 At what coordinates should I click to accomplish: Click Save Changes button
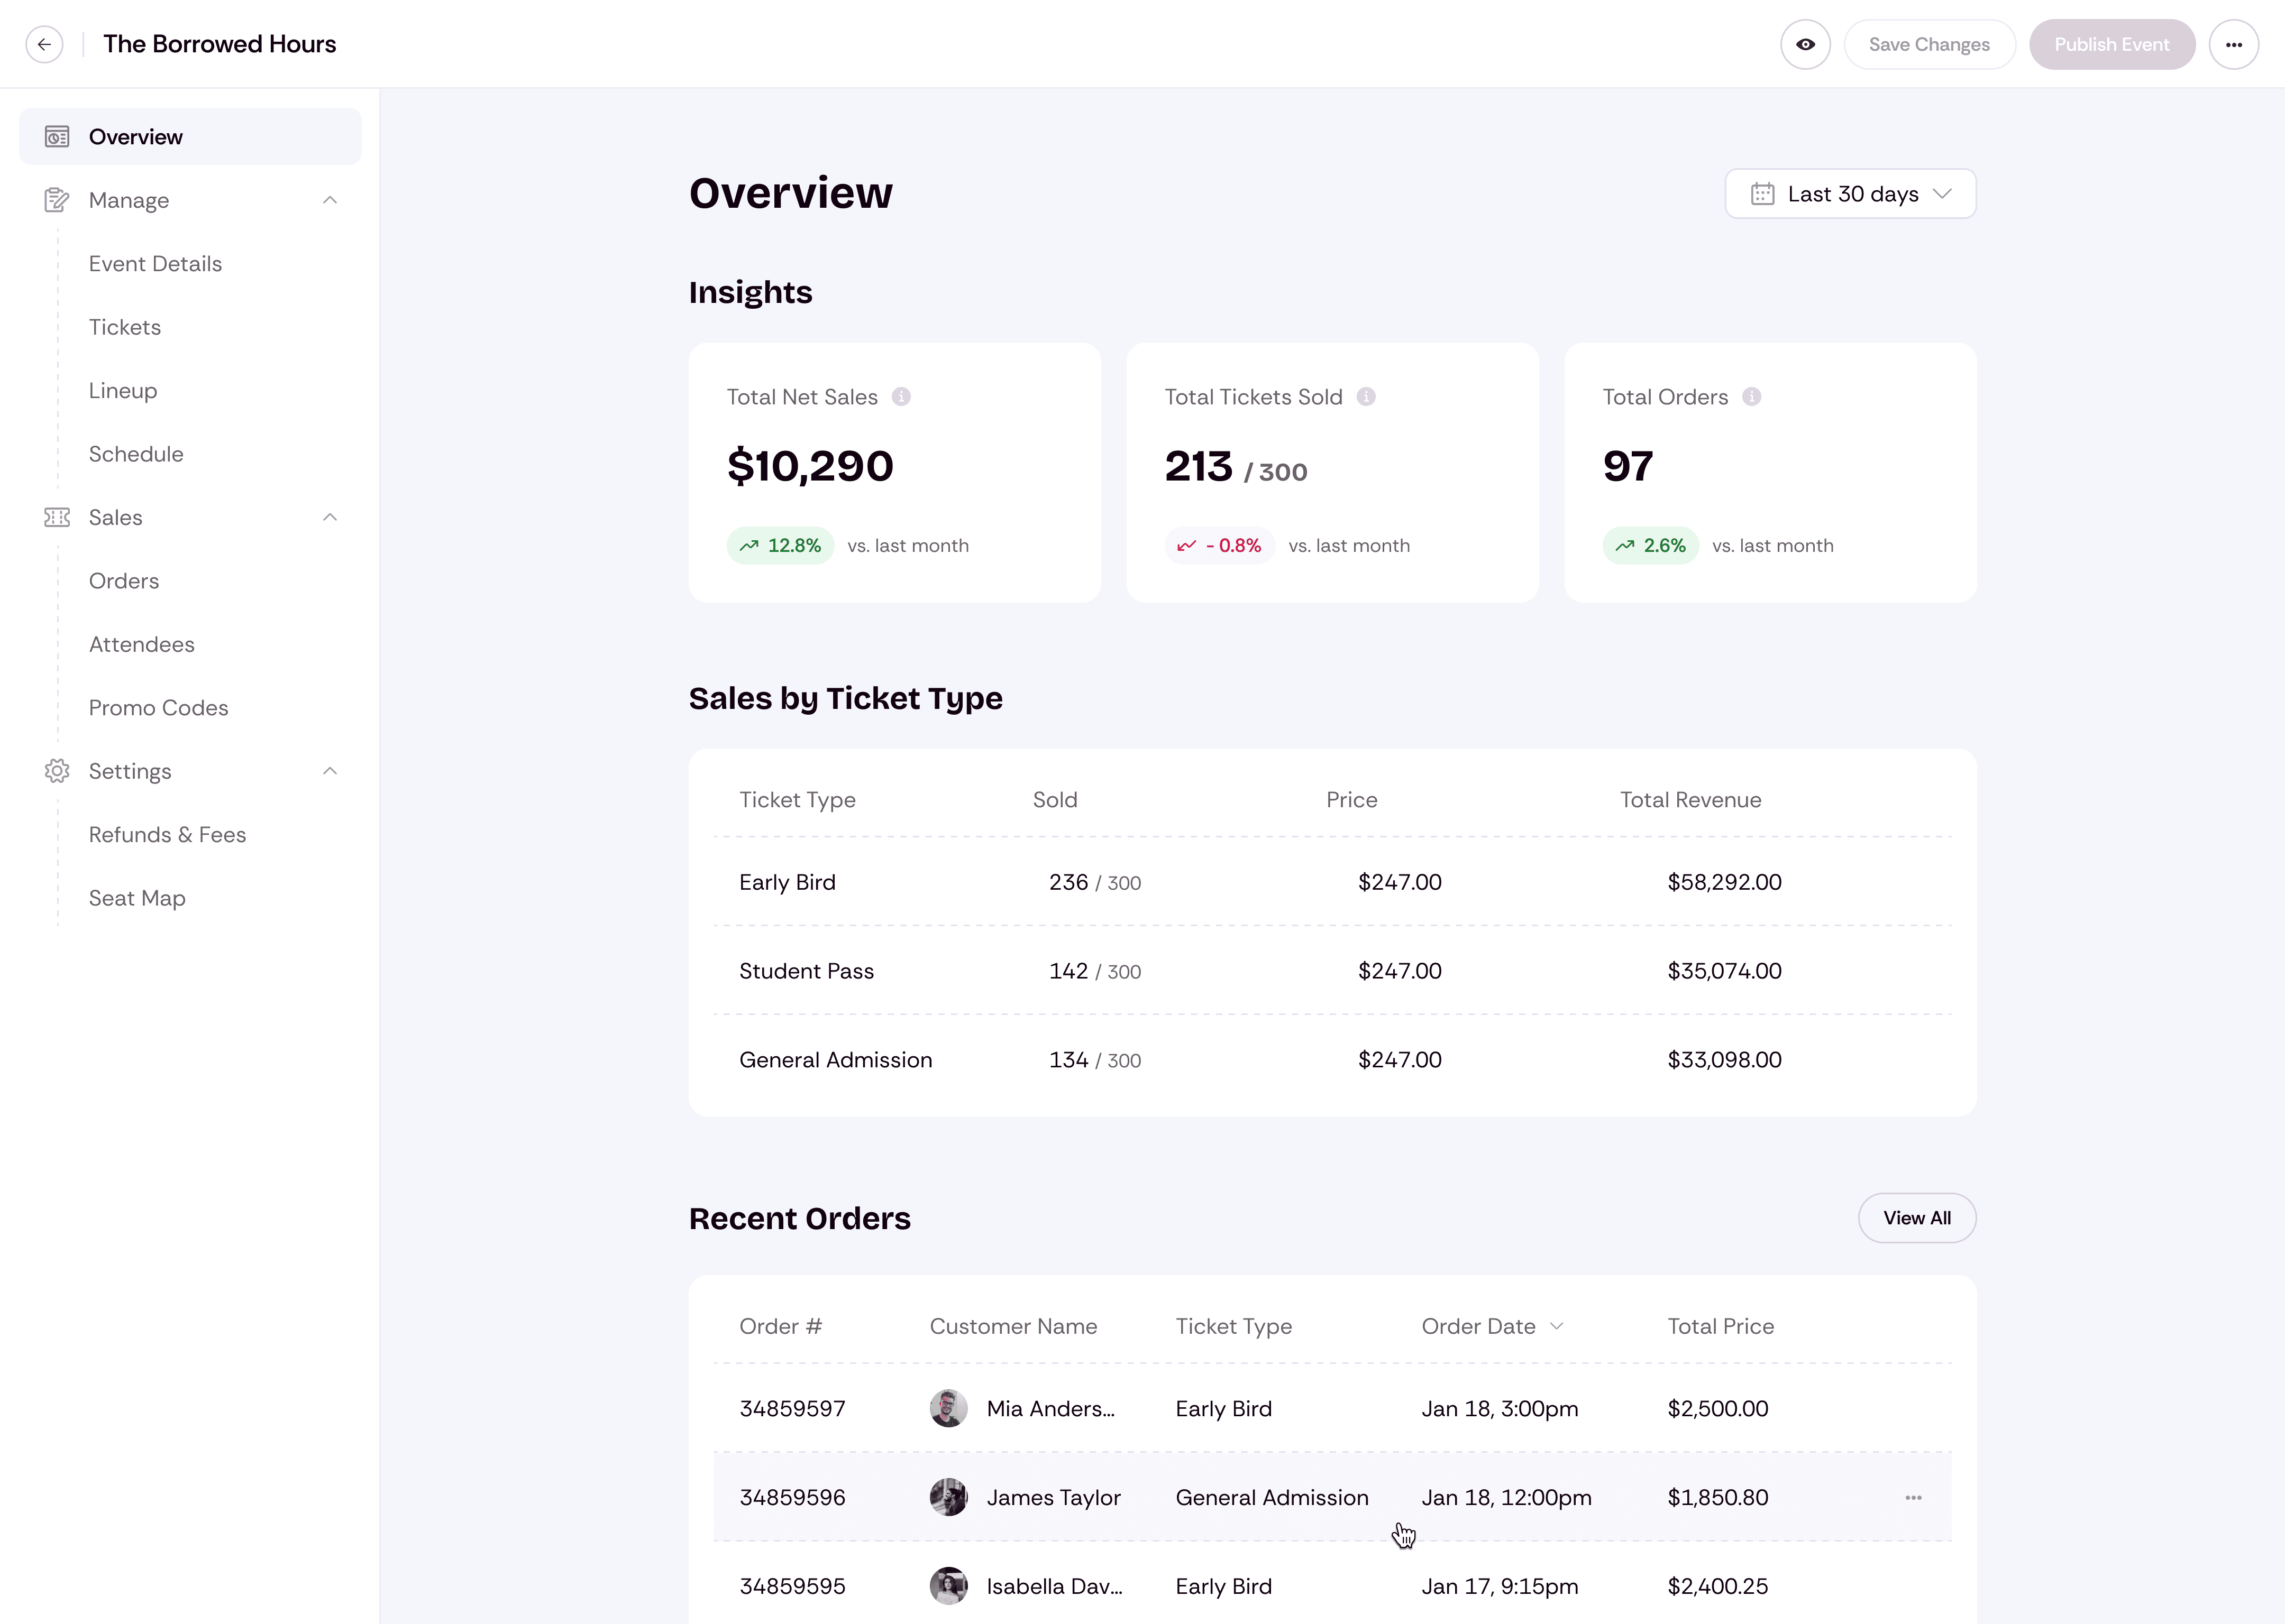tap(1929, 44)
